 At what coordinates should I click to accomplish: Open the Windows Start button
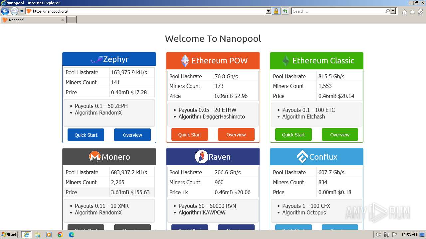[9, 234]
